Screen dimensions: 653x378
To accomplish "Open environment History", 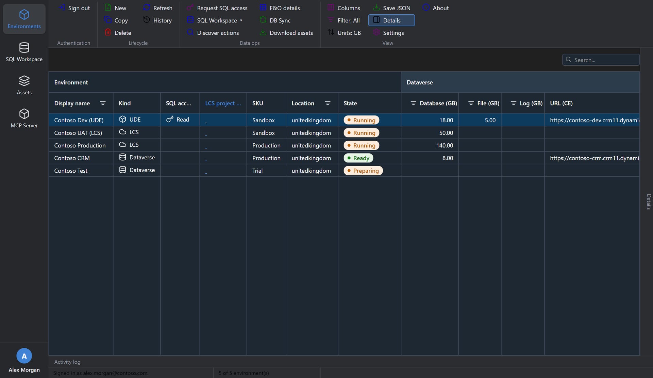I will (x=157, y=20).
